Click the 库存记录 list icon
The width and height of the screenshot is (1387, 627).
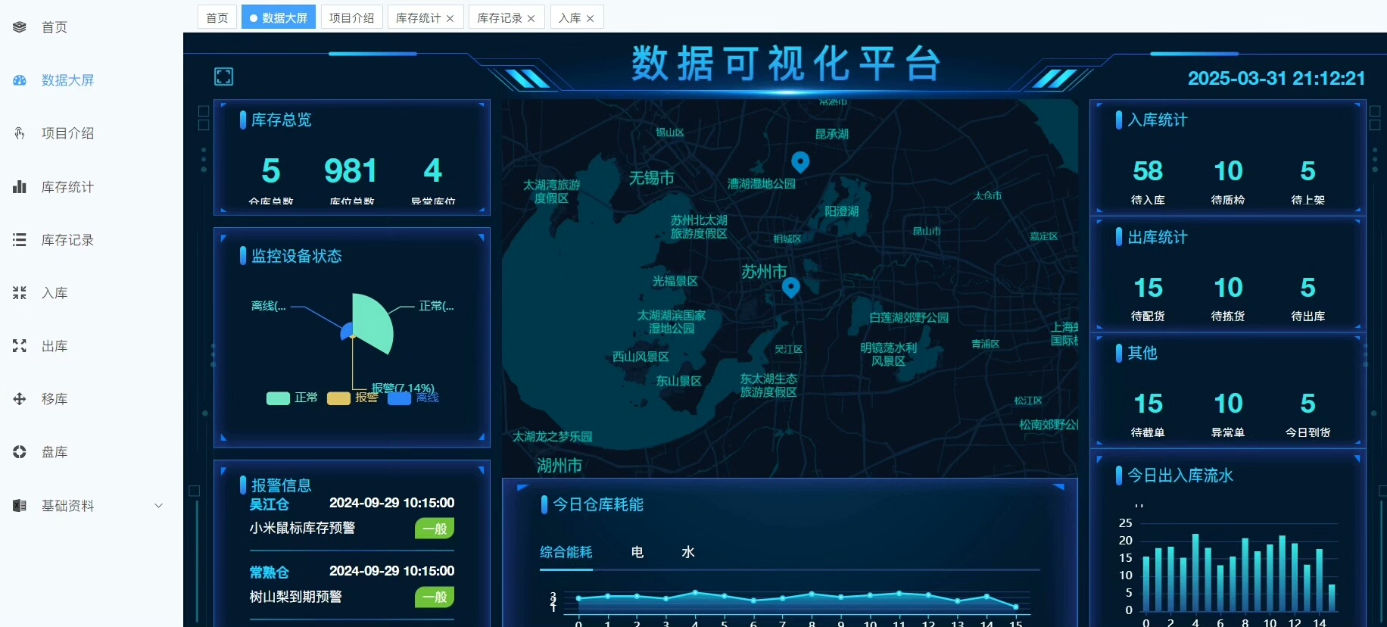(20, 240)
